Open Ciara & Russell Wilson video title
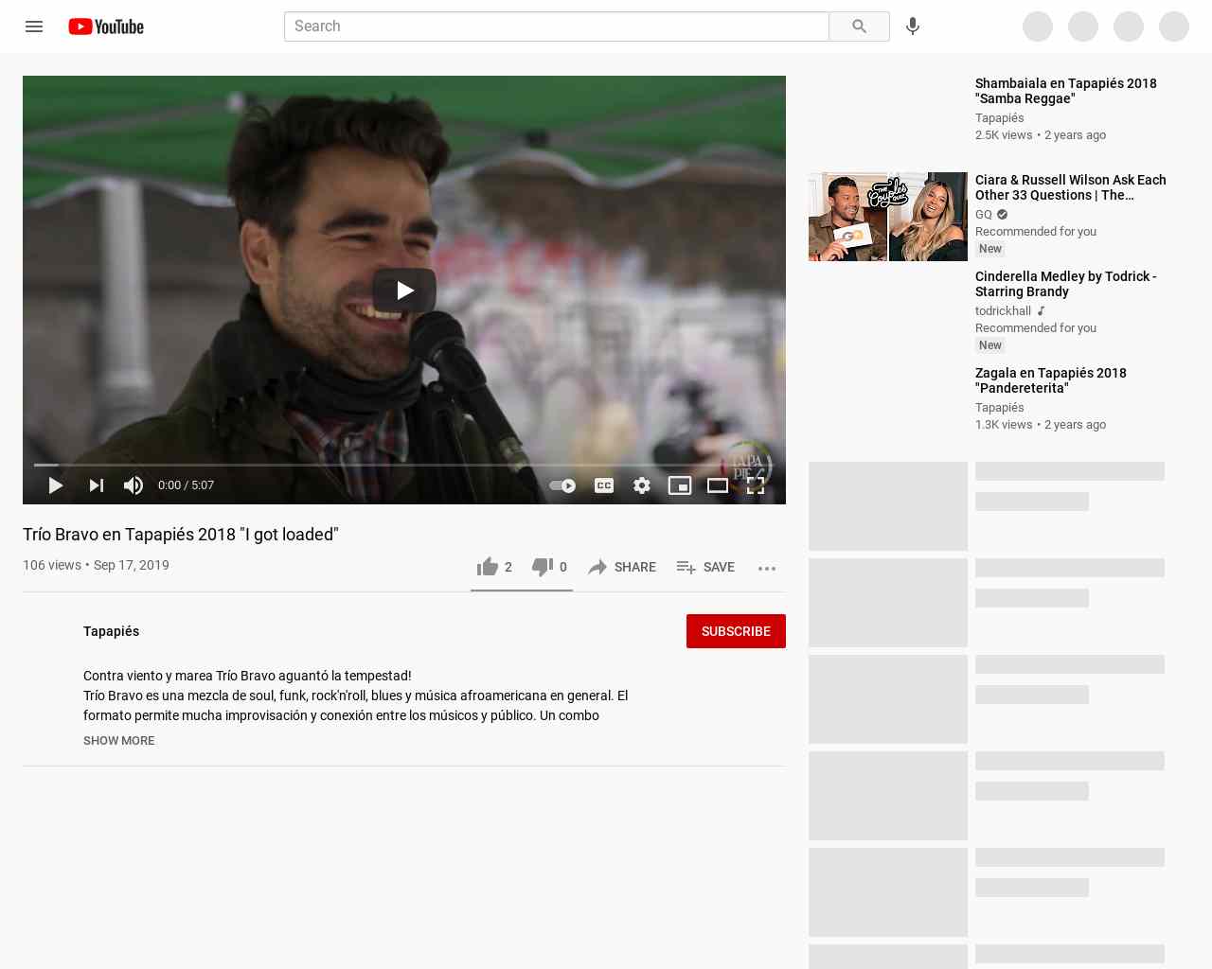Viewport: 1212px width, 969px height. (1071, 187)
